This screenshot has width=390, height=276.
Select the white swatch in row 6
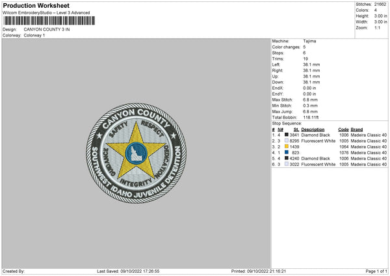pyautogui.click(x=287, y=164)
